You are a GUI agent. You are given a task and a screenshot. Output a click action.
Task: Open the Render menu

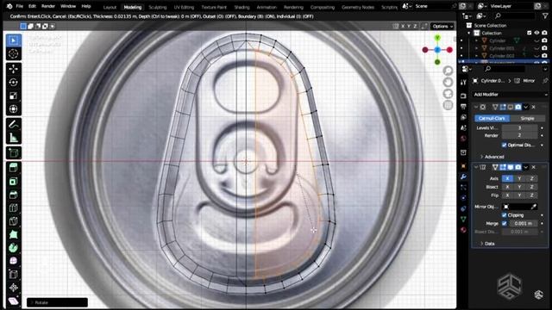[x=48, y=6]
